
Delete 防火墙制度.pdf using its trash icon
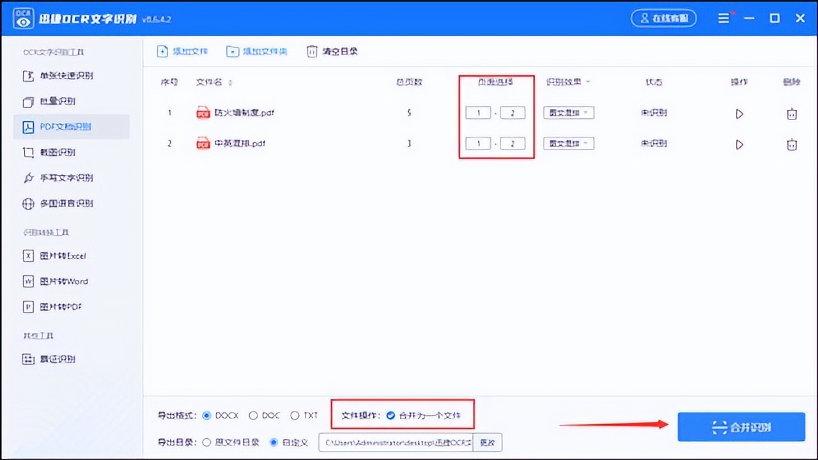(792, 113)
